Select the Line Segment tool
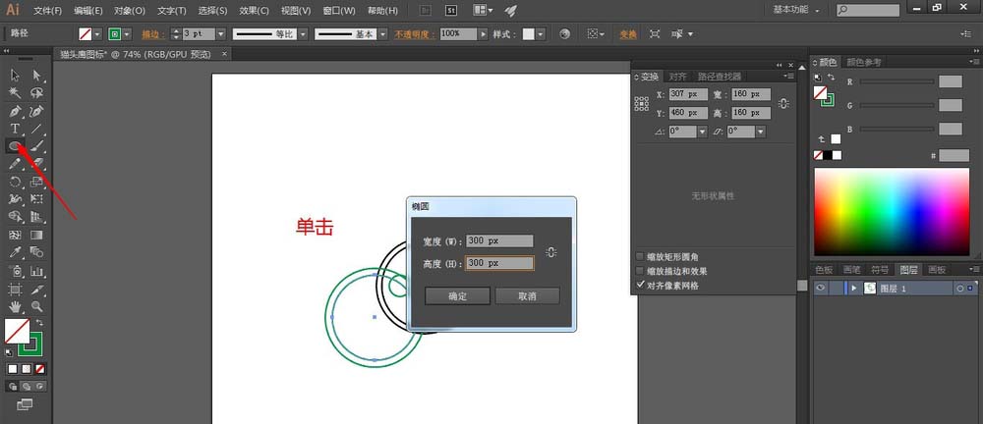This screenshot has height=424, width=983. coord(36,129)
